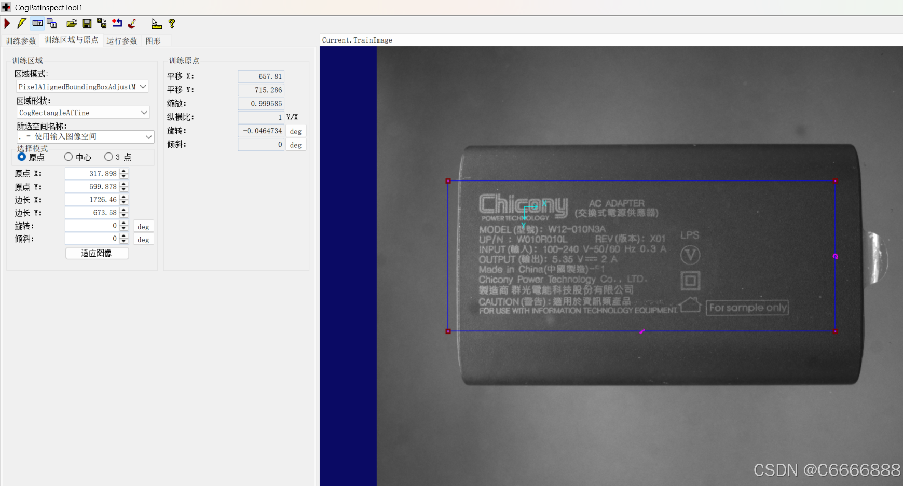903x486 pixels.
Task: Adjust 原点 Y with its spinner arrows
Action: point(124,186)
